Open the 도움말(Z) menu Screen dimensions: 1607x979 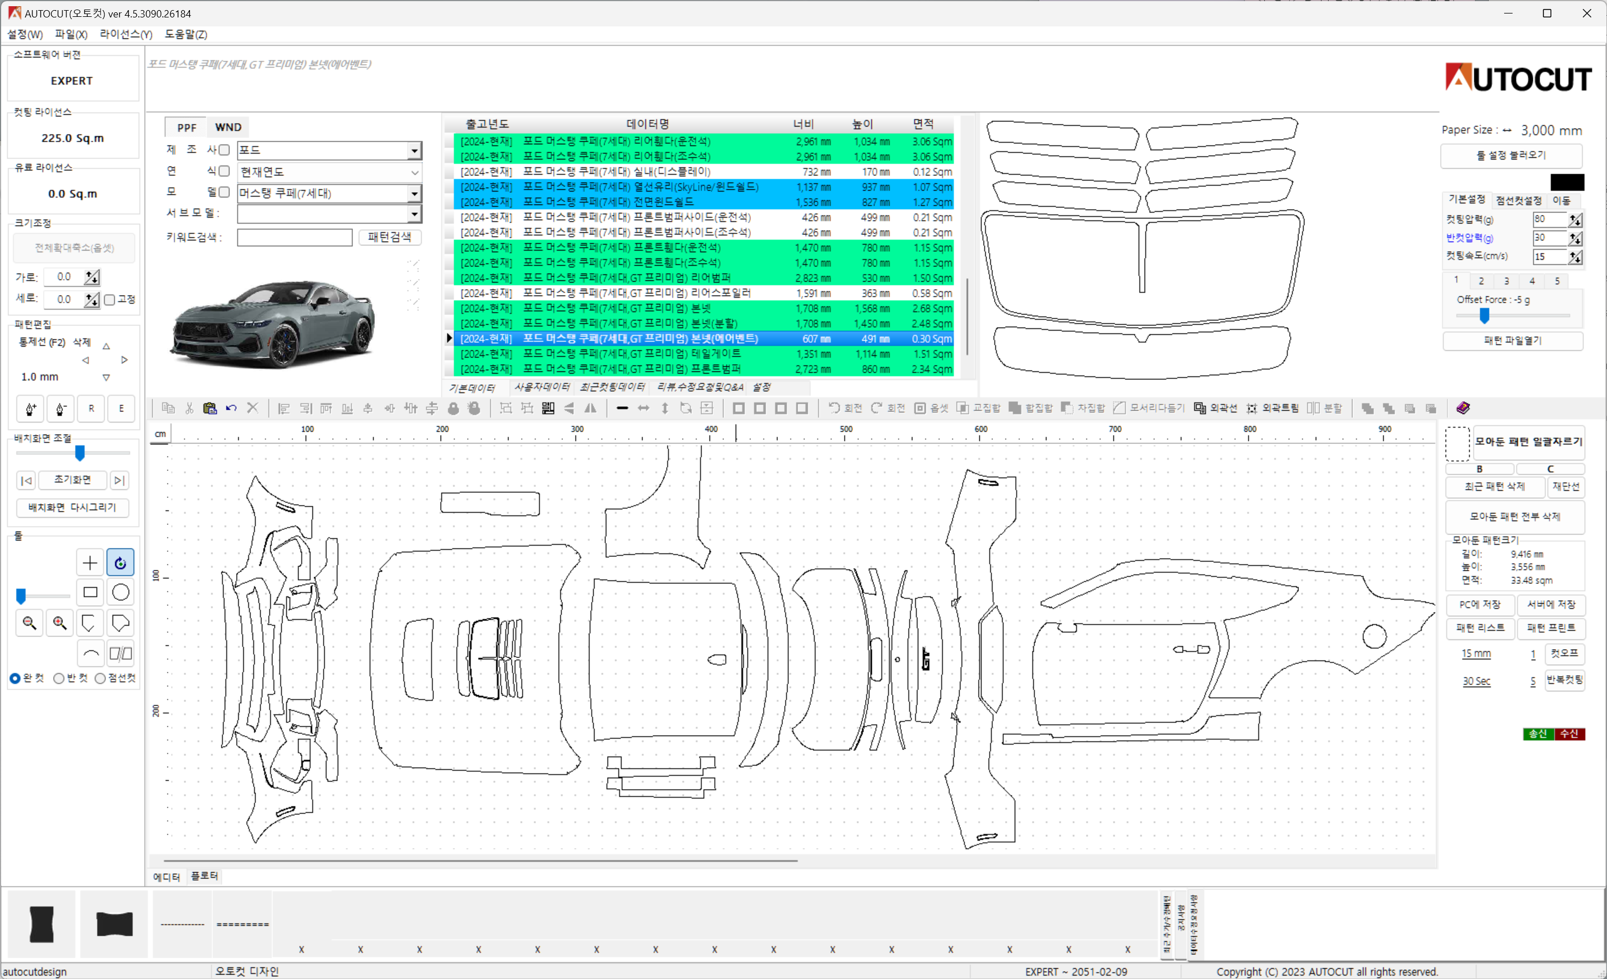(186, 34)
